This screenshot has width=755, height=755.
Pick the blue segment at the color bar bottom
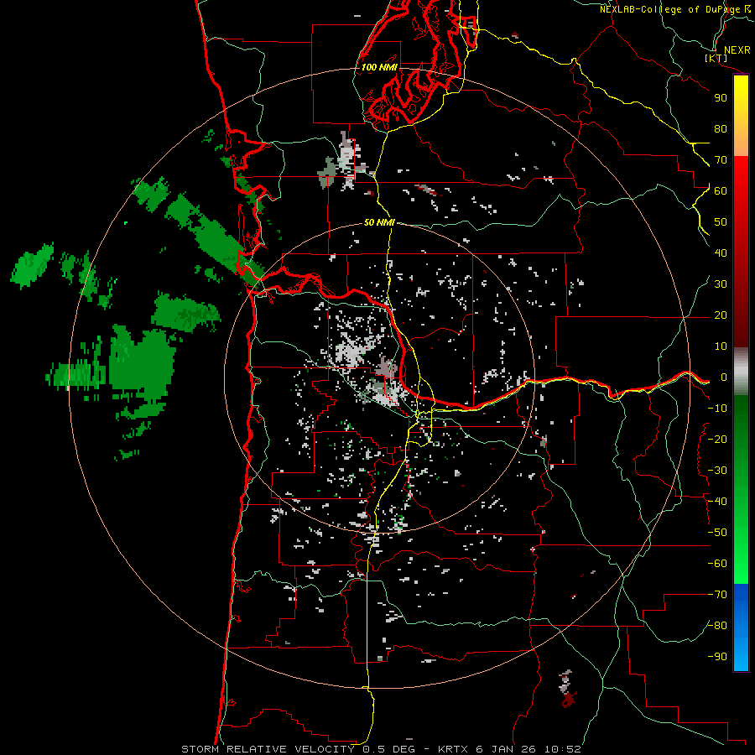(741, 627)
